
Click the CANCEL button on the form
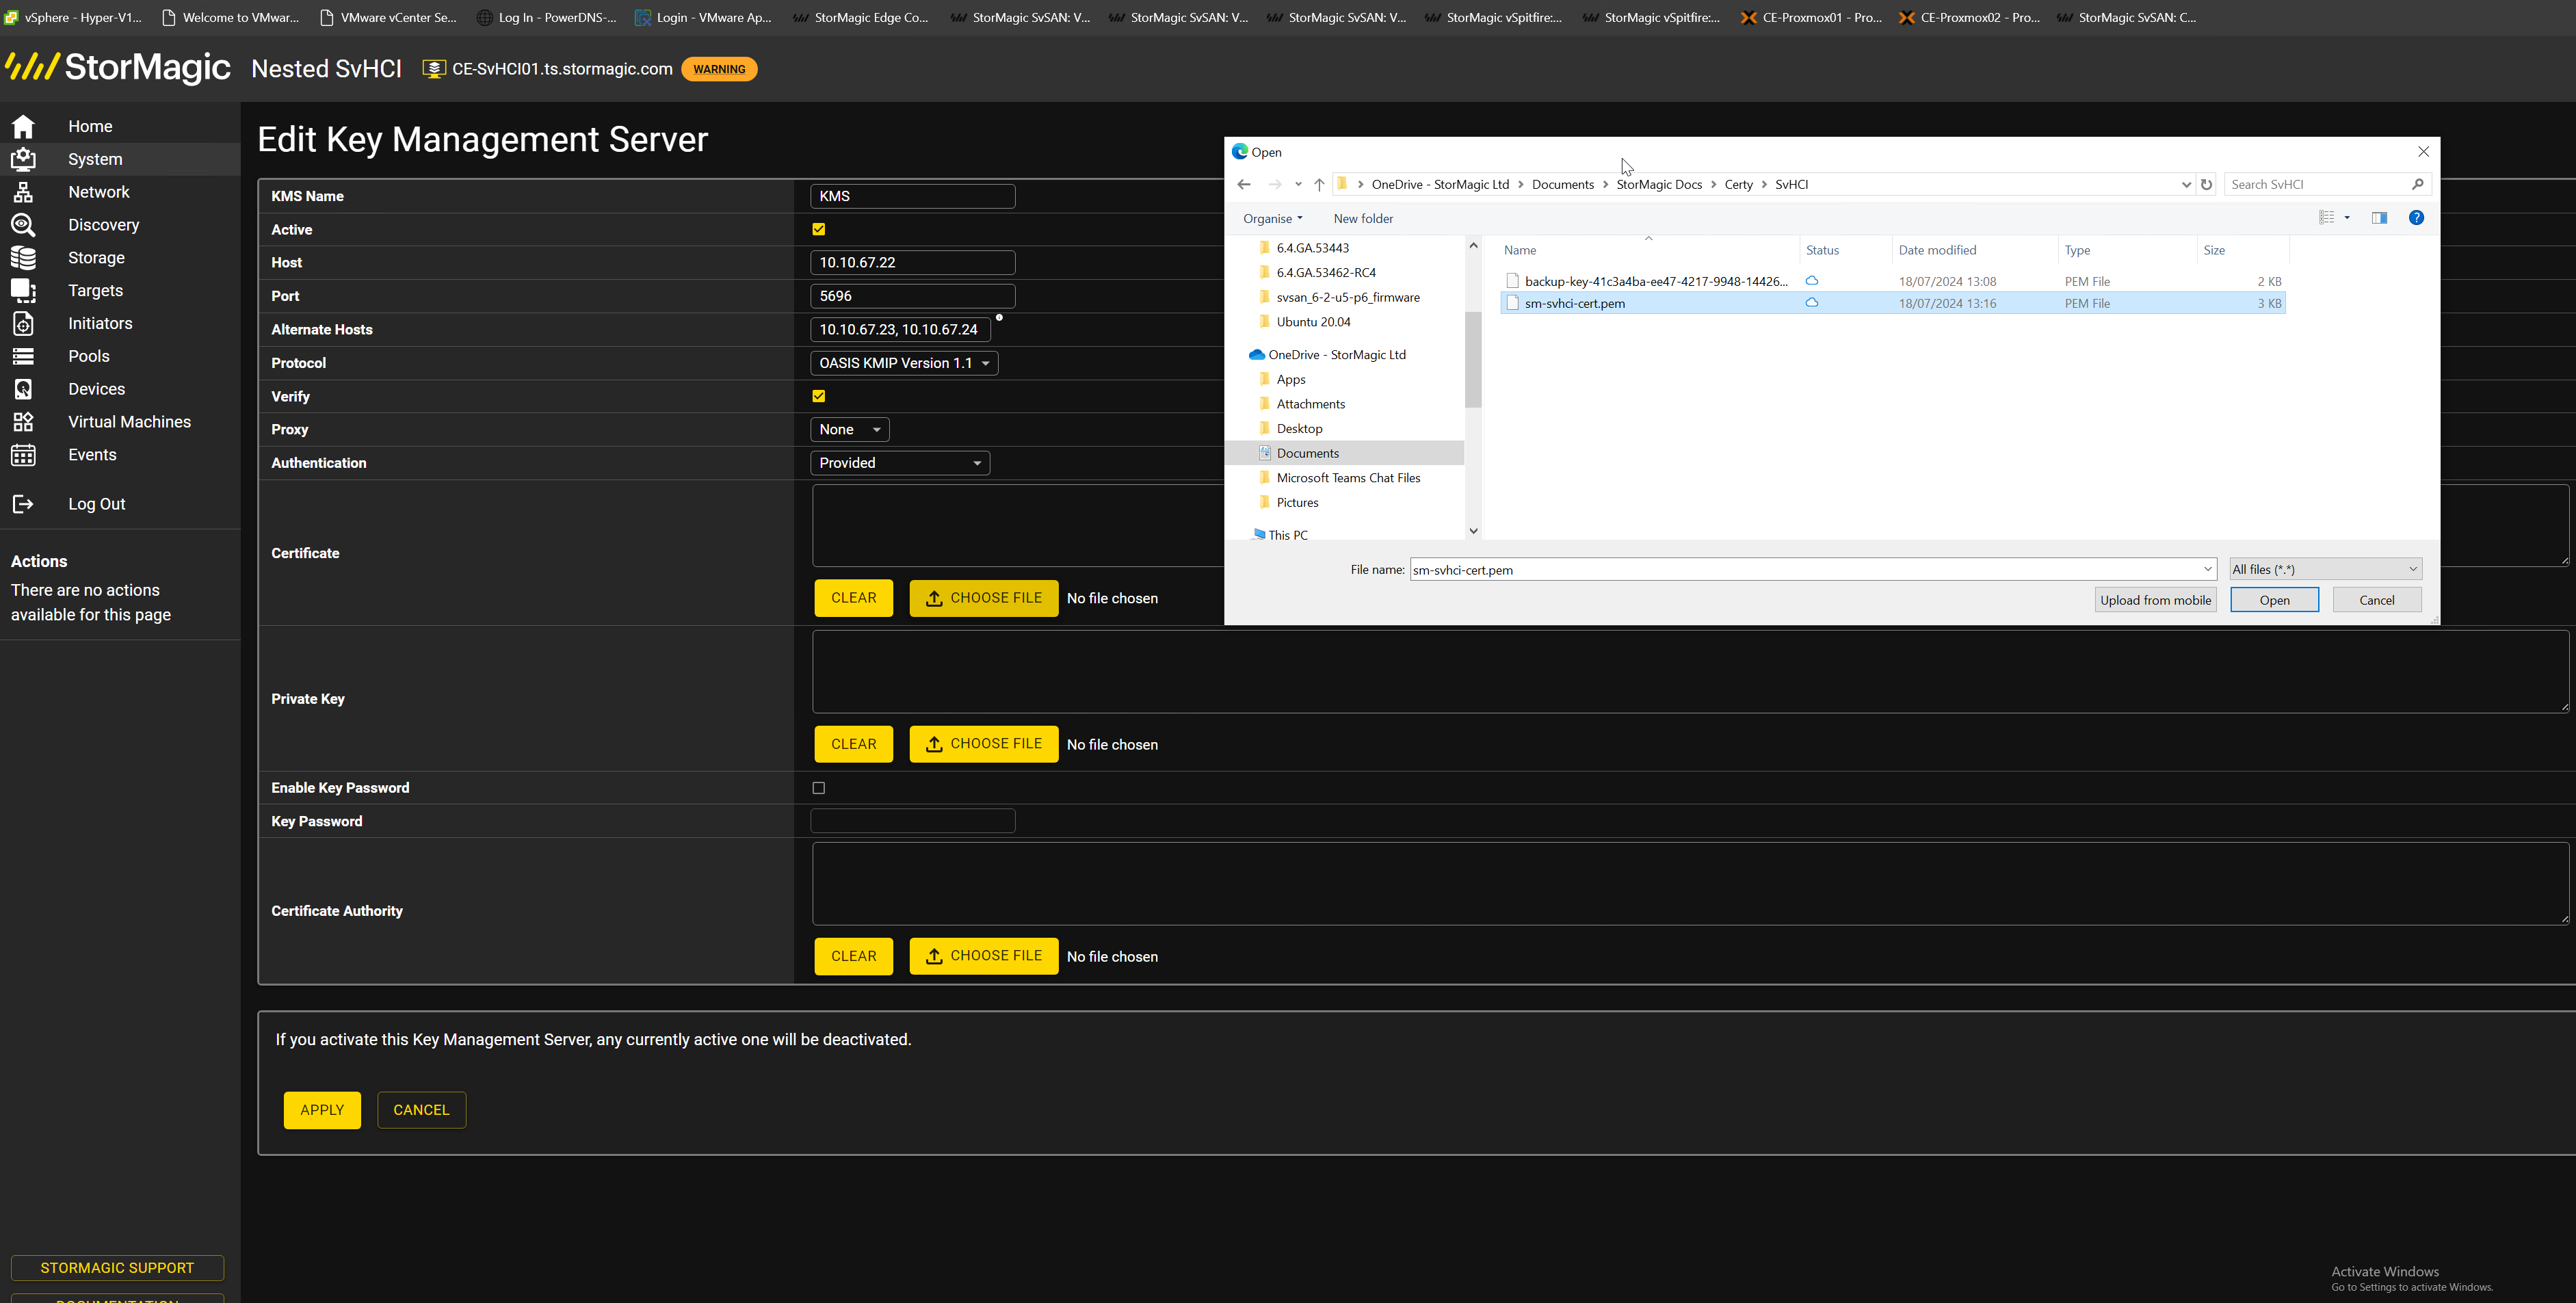click(421, 1110)
